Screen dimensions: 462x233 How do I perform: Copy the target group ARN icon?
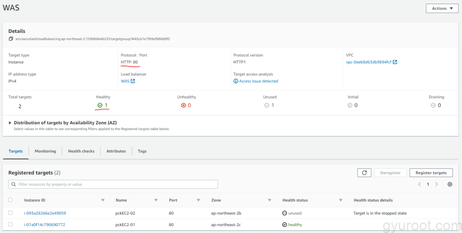coord(11,39)
